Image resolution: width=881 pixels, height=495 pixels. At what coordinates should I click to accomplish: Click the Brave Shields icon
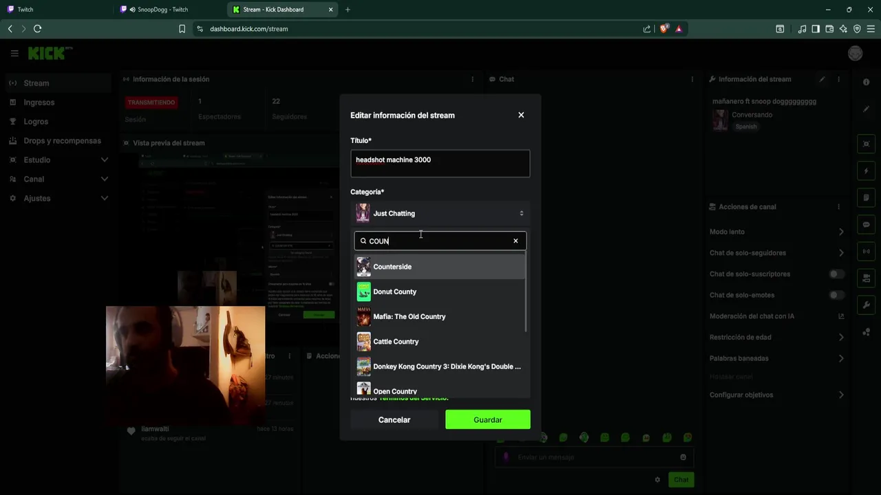pos(664,29)
